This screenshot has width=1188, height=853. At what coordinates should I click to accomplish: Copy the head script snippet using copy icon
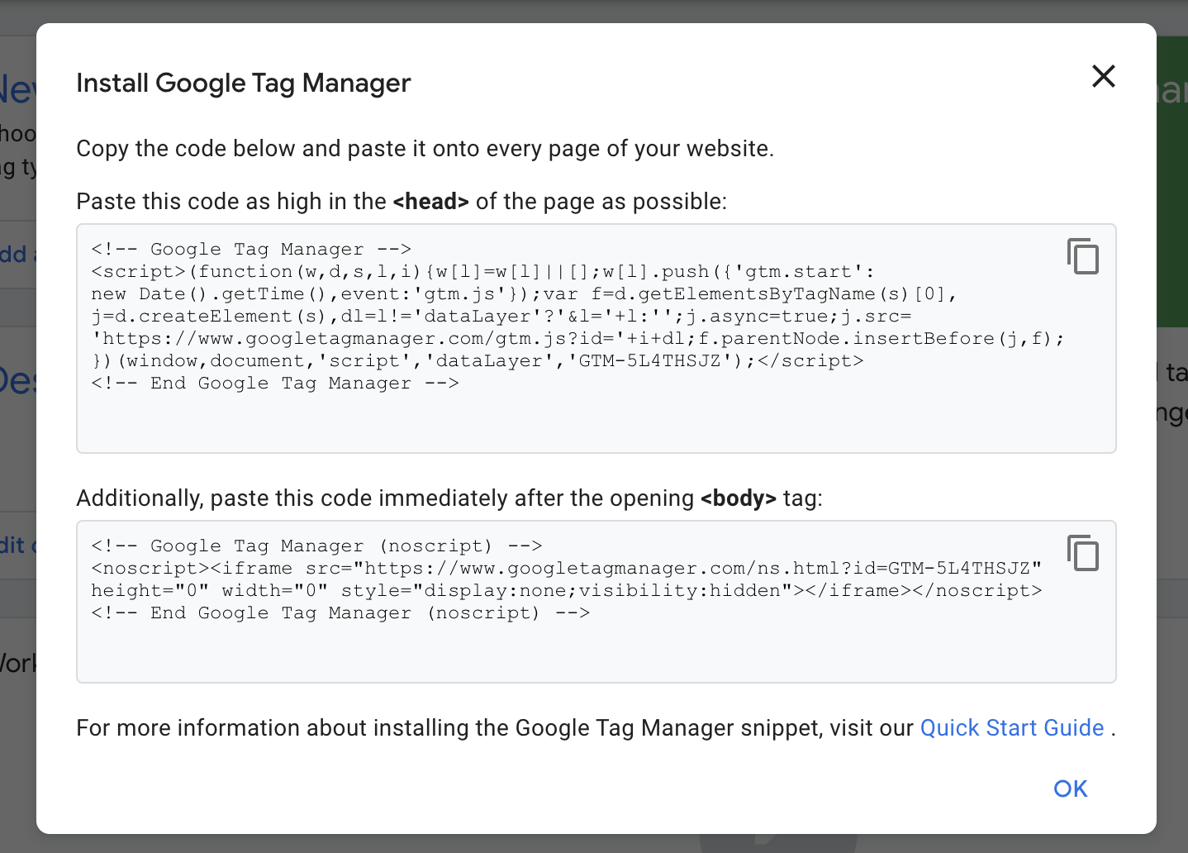coord(1082,256)
